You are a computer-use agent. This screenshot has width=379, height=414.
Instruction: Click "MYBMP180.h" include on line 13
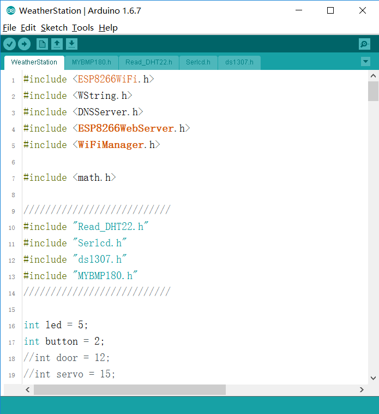click(105, 276)
